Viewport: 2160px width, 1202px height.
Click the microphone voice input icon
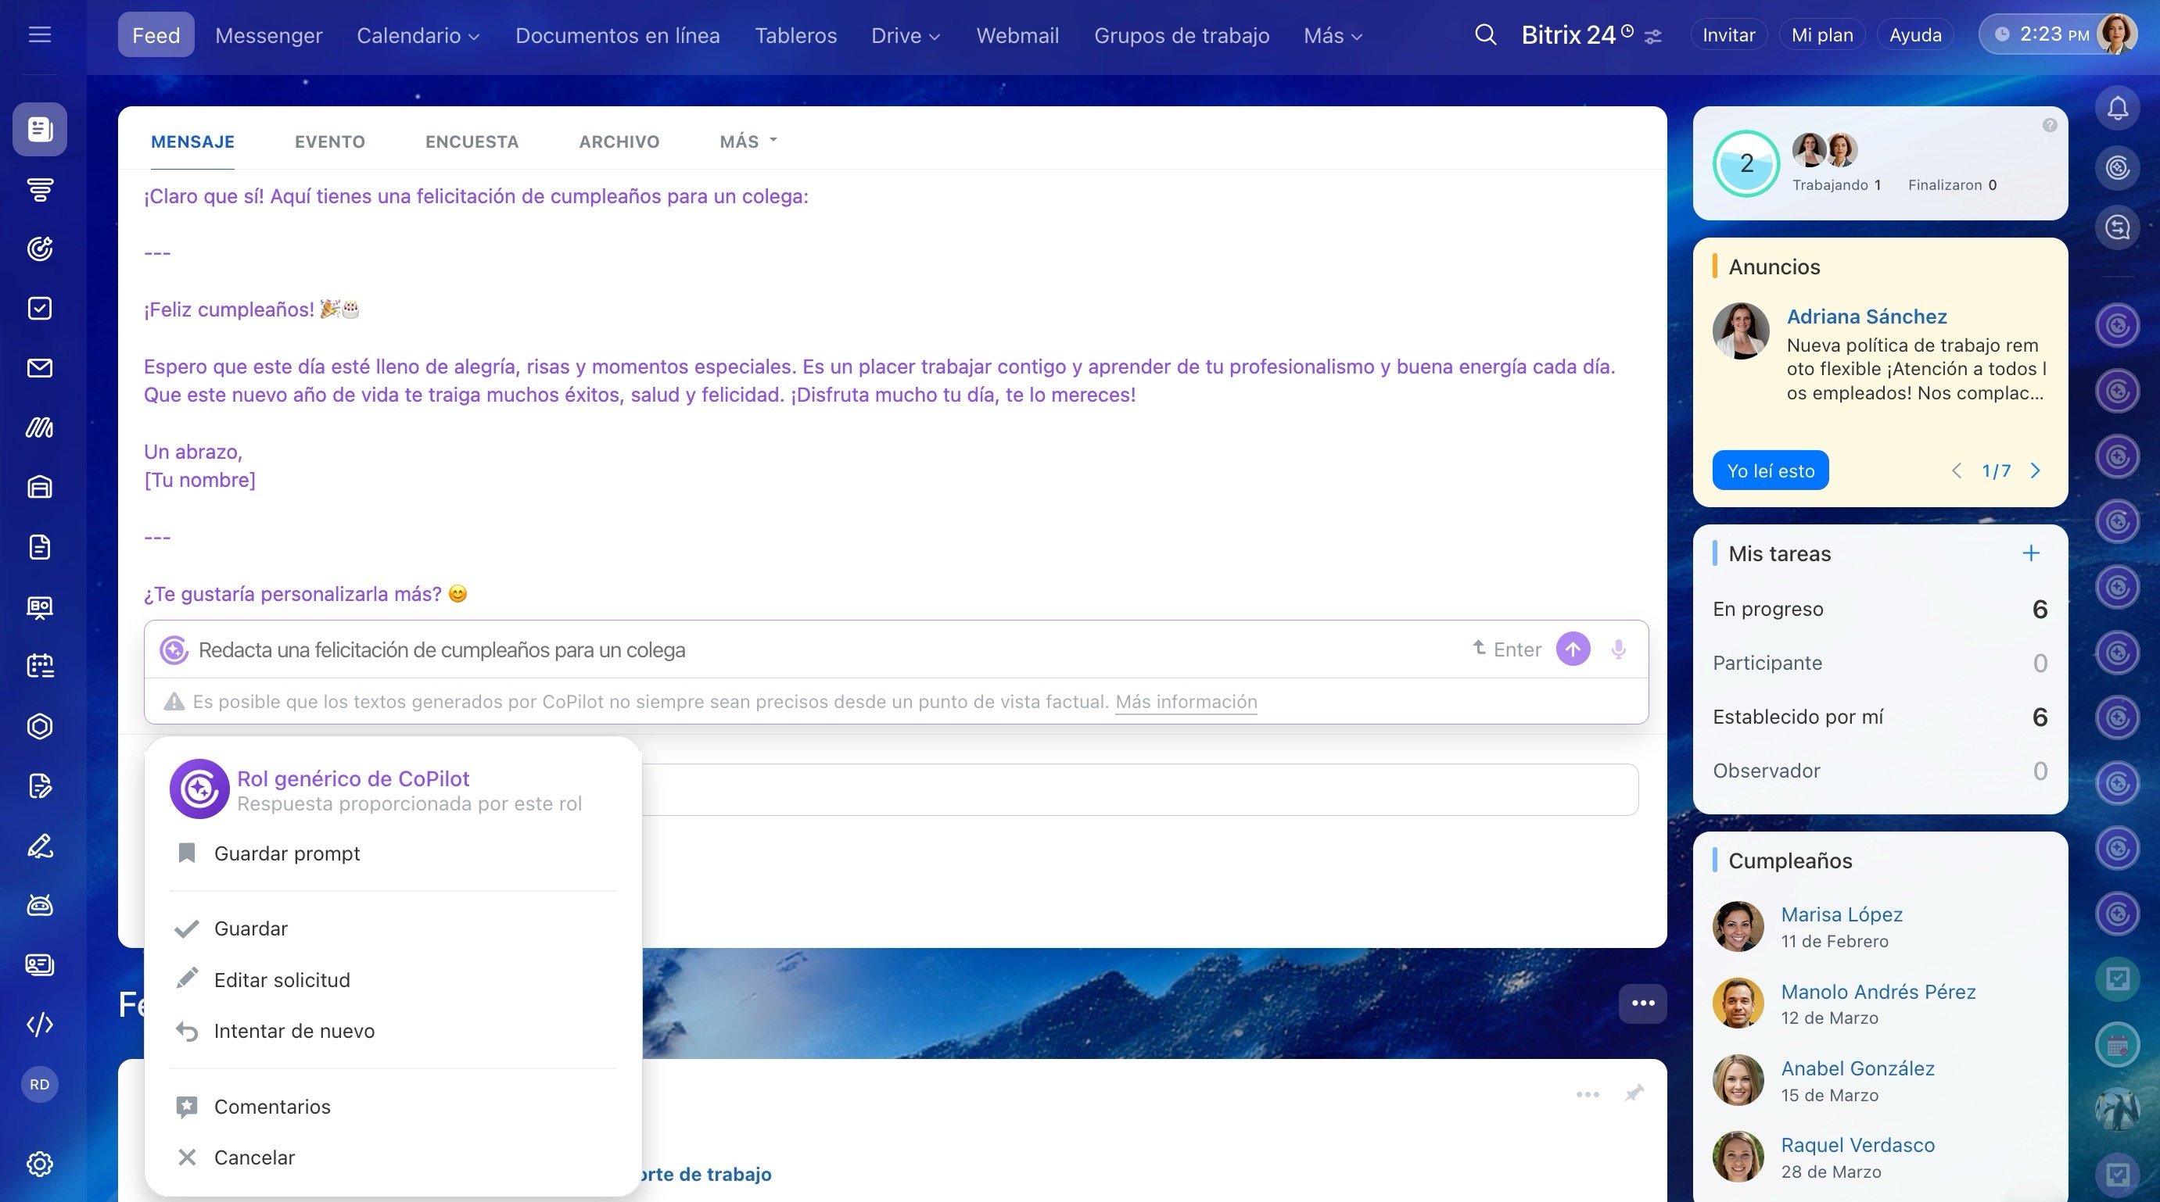[1618, 649]
